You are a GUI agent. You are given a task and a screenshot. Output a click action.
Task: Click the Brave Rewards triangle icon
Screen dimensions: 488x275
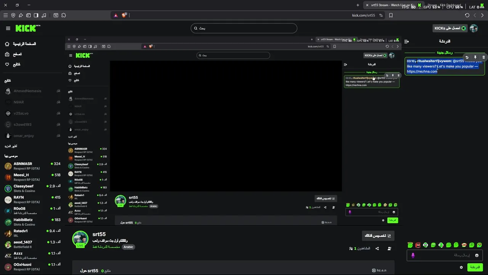tap(116, 15)
